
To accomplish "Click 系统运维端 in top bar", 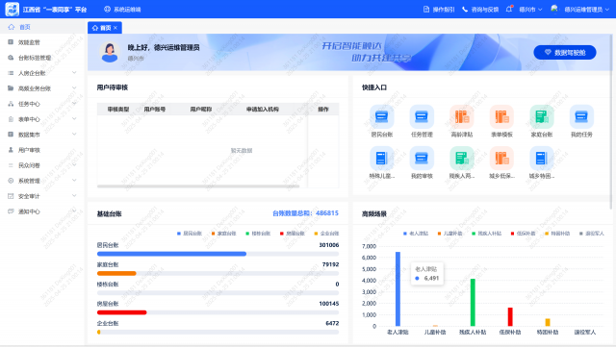I will click(x=122, y=9).
